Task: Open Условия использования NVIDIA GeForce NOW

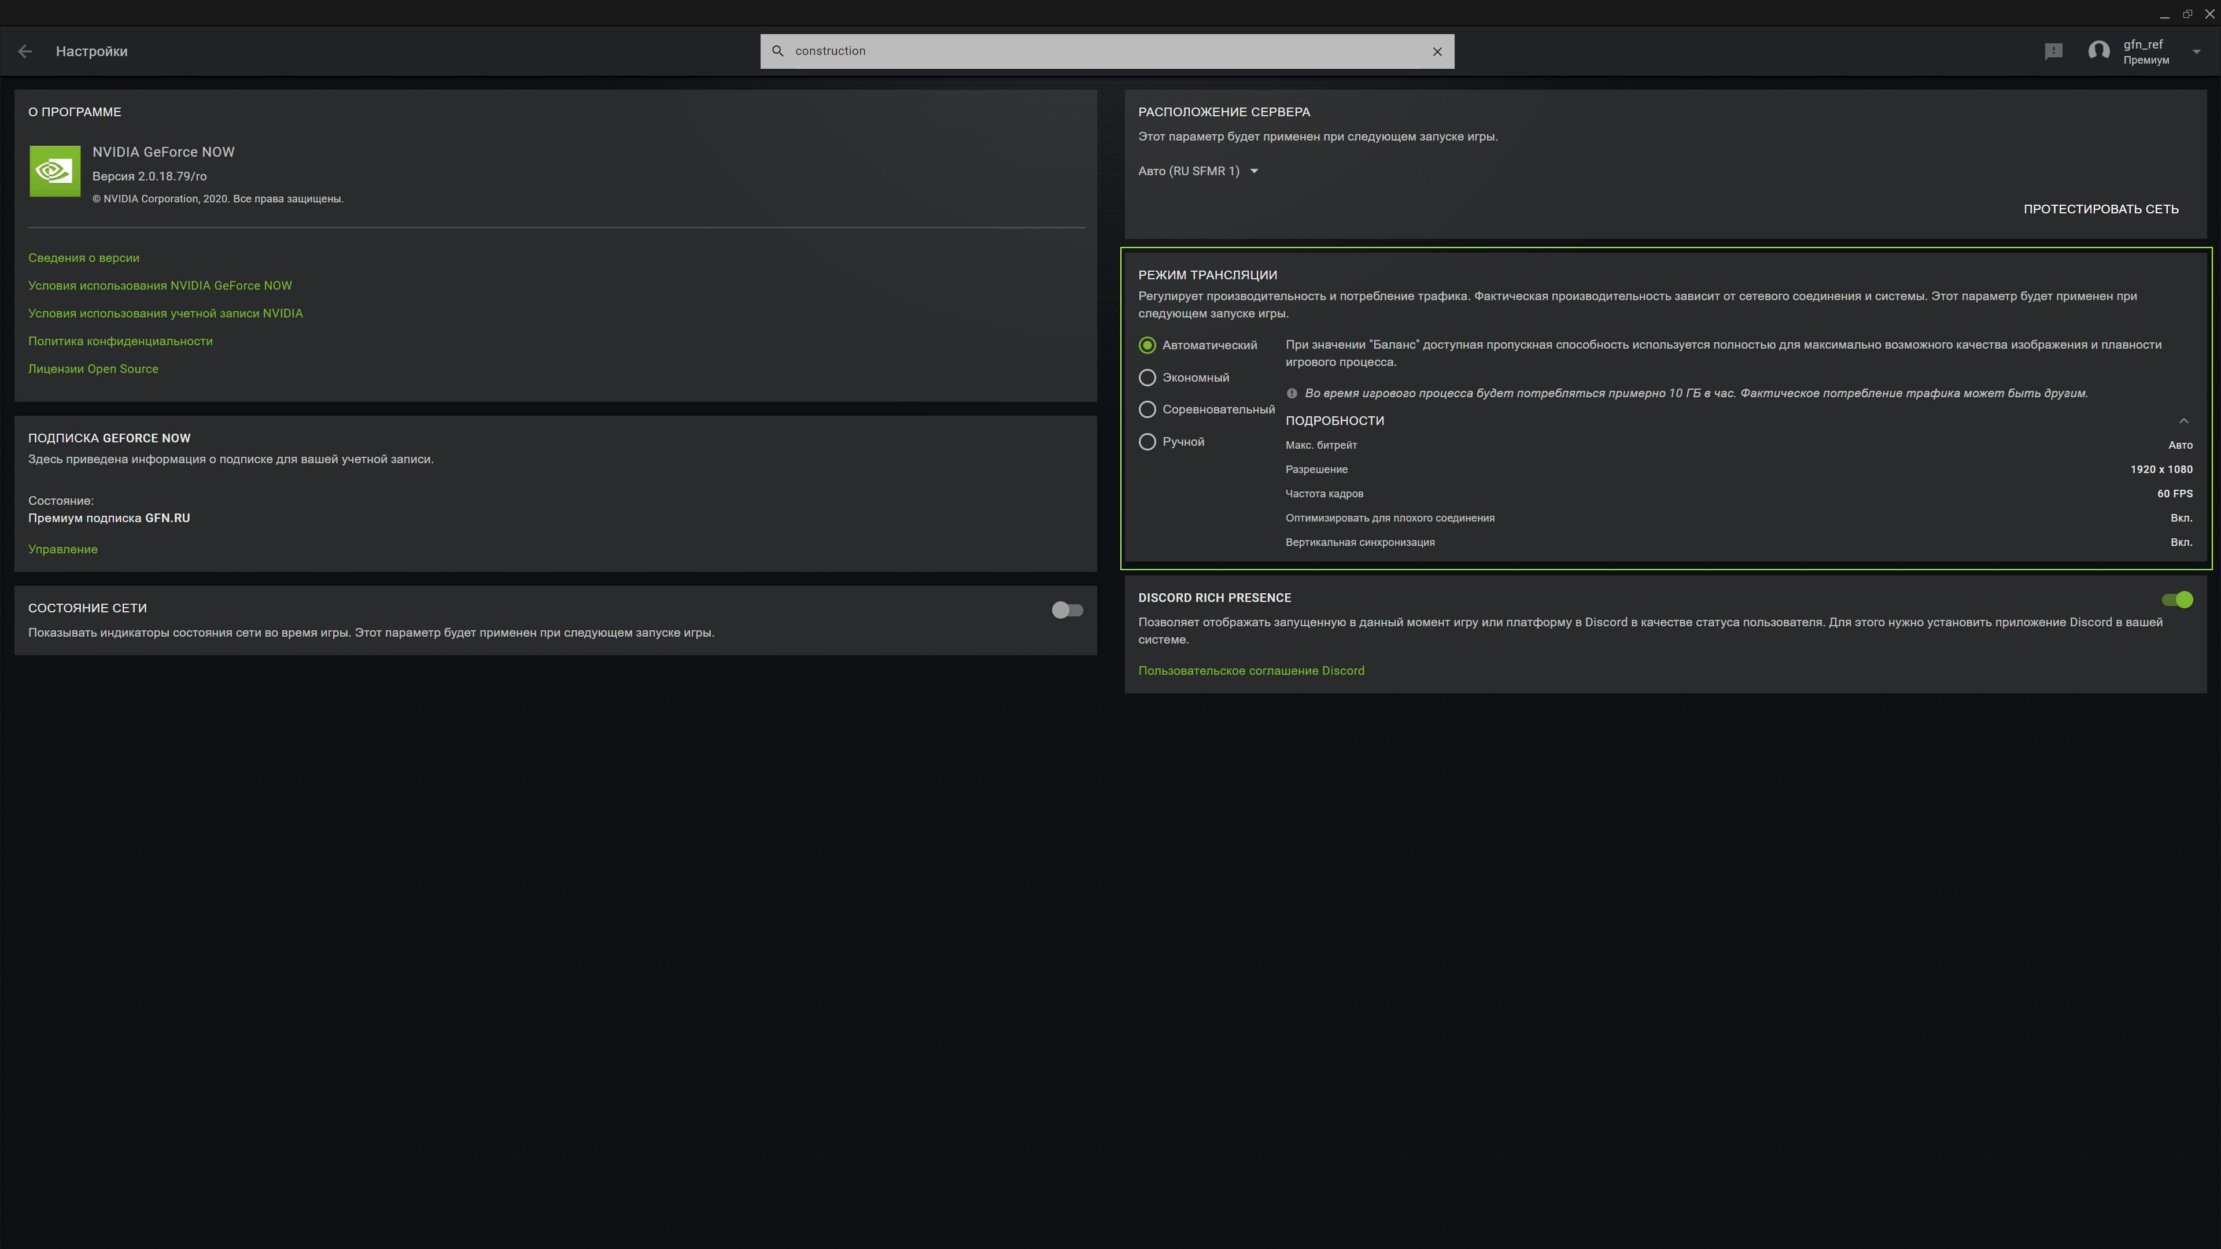Action: [x=160, y=286]
